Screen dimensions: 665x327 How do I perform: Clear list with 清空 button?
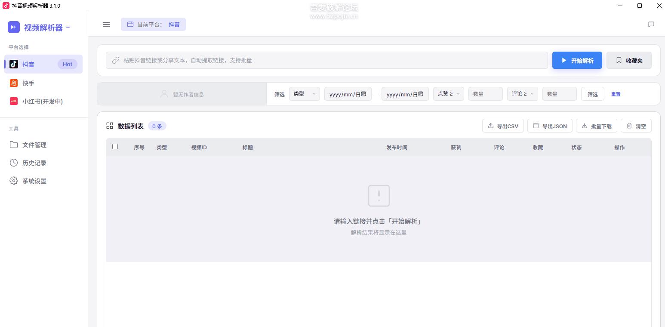click(636, 126)
